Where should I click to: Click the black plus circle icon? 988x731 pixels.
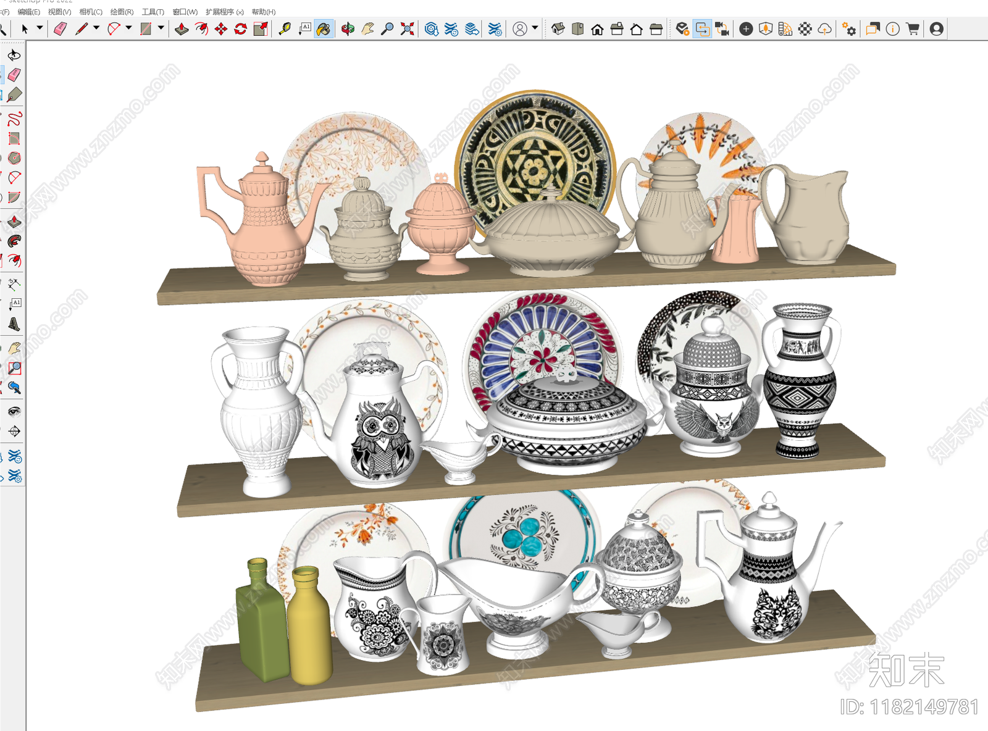746,29
